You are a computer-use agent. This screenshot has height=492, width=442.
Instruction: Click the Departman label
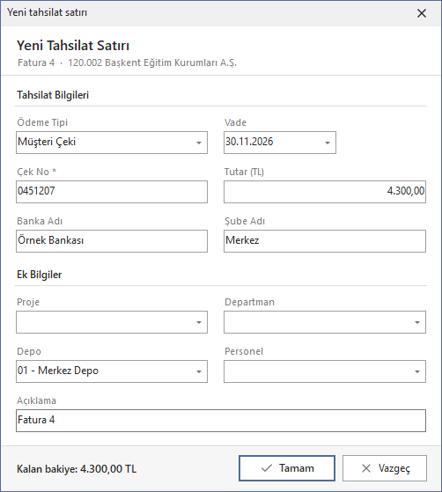[249, 302]
